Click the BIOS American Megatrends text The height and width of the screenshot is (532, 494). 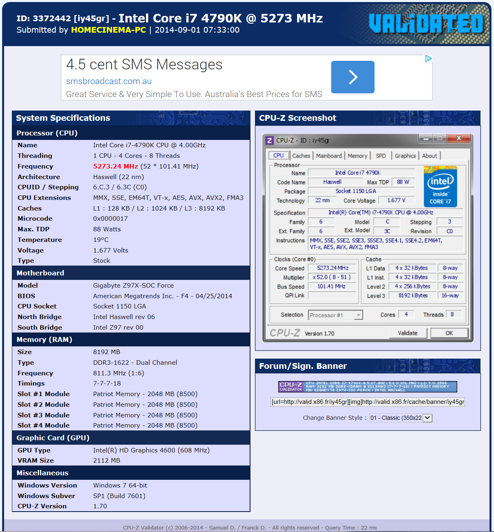[163, 296]
